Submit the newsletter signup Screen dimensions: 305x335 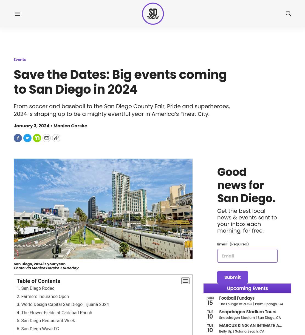(x=233, y=277)
